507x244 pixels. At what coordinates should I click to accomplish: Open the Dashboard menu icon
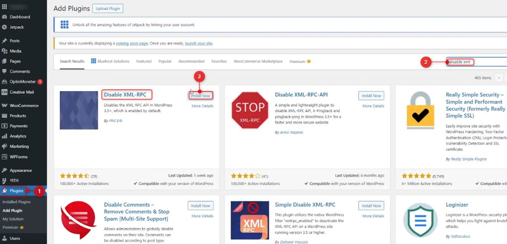4,17
